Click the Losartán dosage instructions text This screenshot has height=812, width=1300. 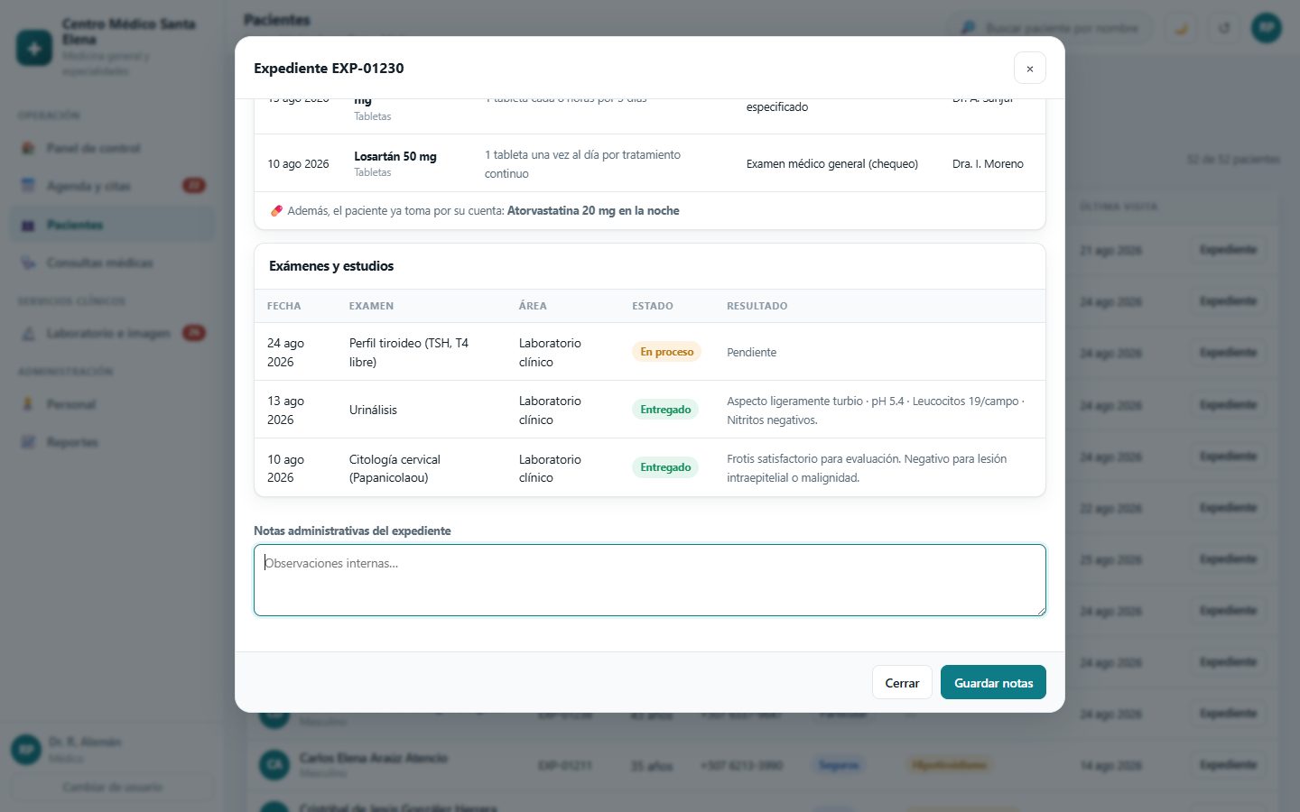(582, 164)
